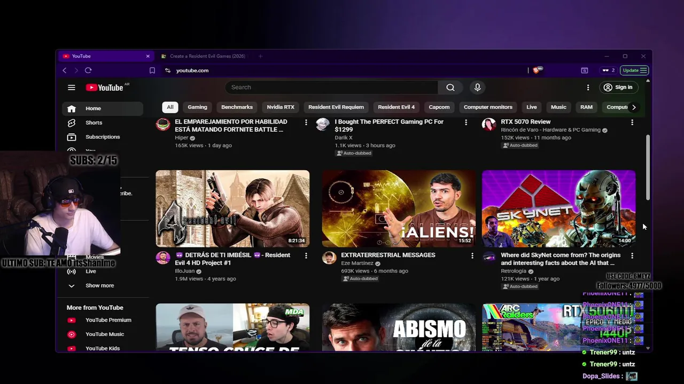Screen dimensions: 684x384
Task: Select the RAM filter chip
Action: [586, 107]
